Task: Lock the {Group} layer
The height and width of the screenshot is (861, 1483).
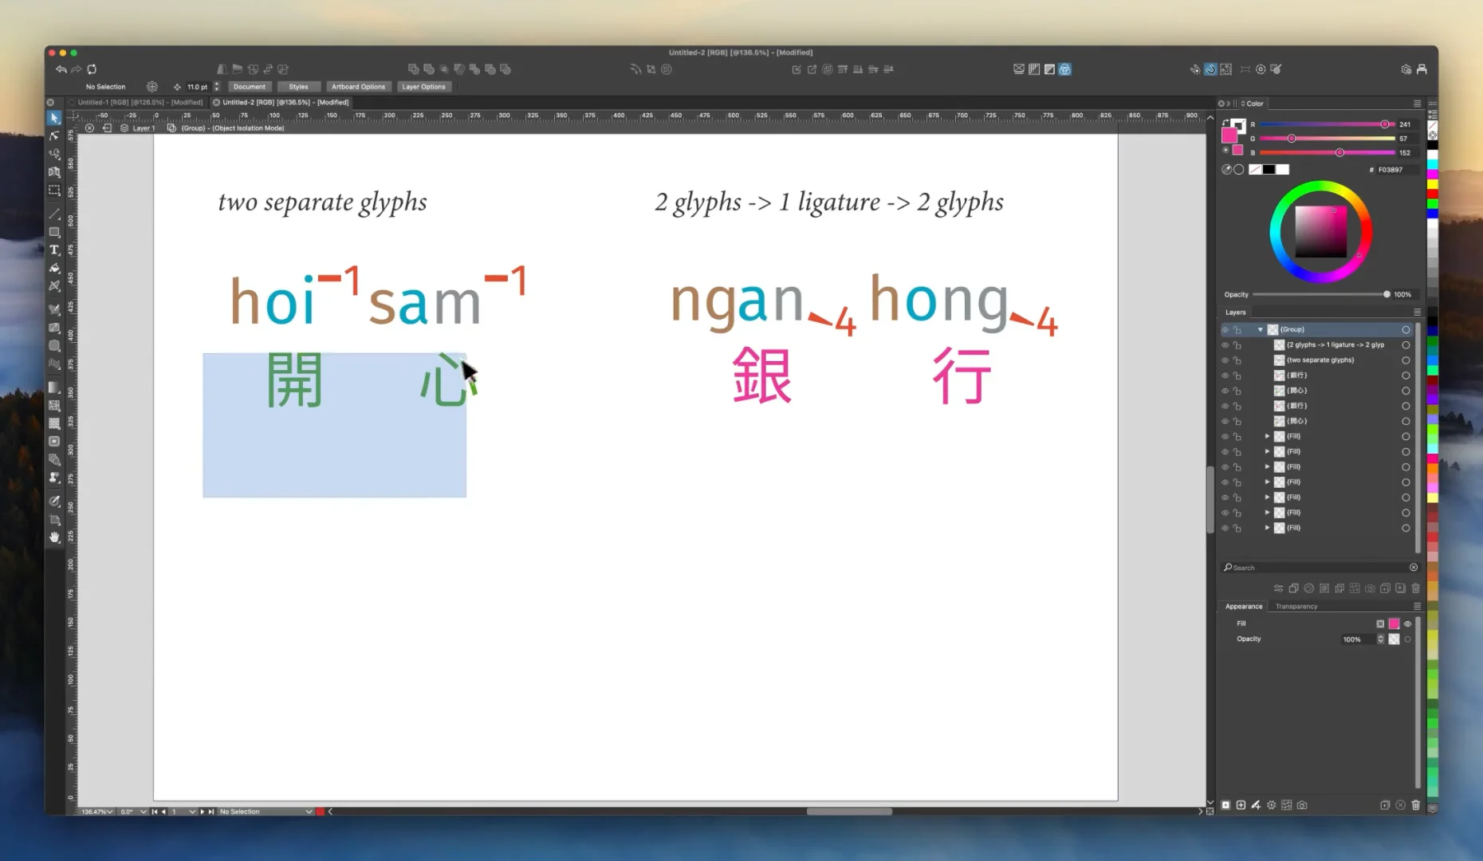Action: [x=1237, y=329]
